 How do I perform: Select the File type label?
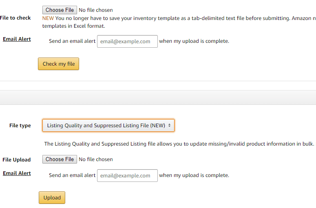tap(20, 126)
